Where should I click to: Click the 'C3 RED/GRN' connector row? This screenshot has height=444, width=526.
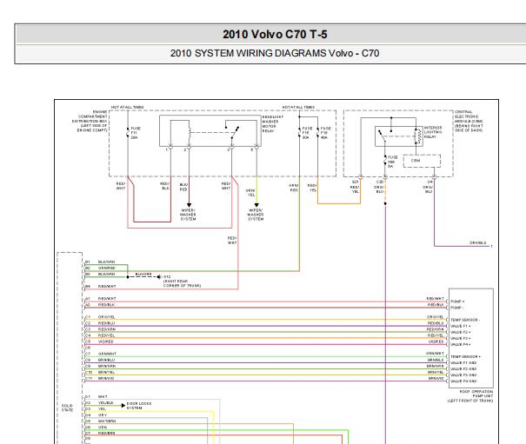coord(100,329)
